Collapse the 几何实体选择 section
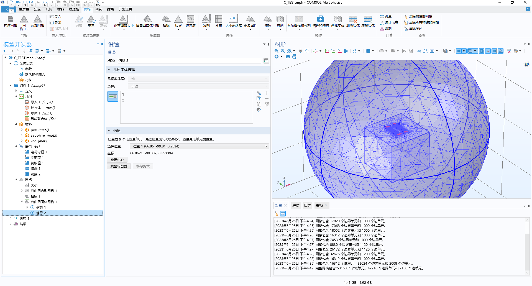The height and width of the screenshot is (286, 532). click(109, 70)
